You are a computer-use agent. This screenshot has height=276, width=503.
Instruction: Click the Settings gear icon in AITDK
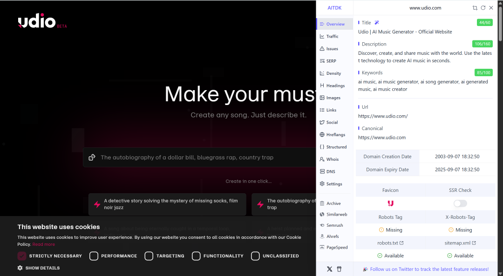coord(322,184)
